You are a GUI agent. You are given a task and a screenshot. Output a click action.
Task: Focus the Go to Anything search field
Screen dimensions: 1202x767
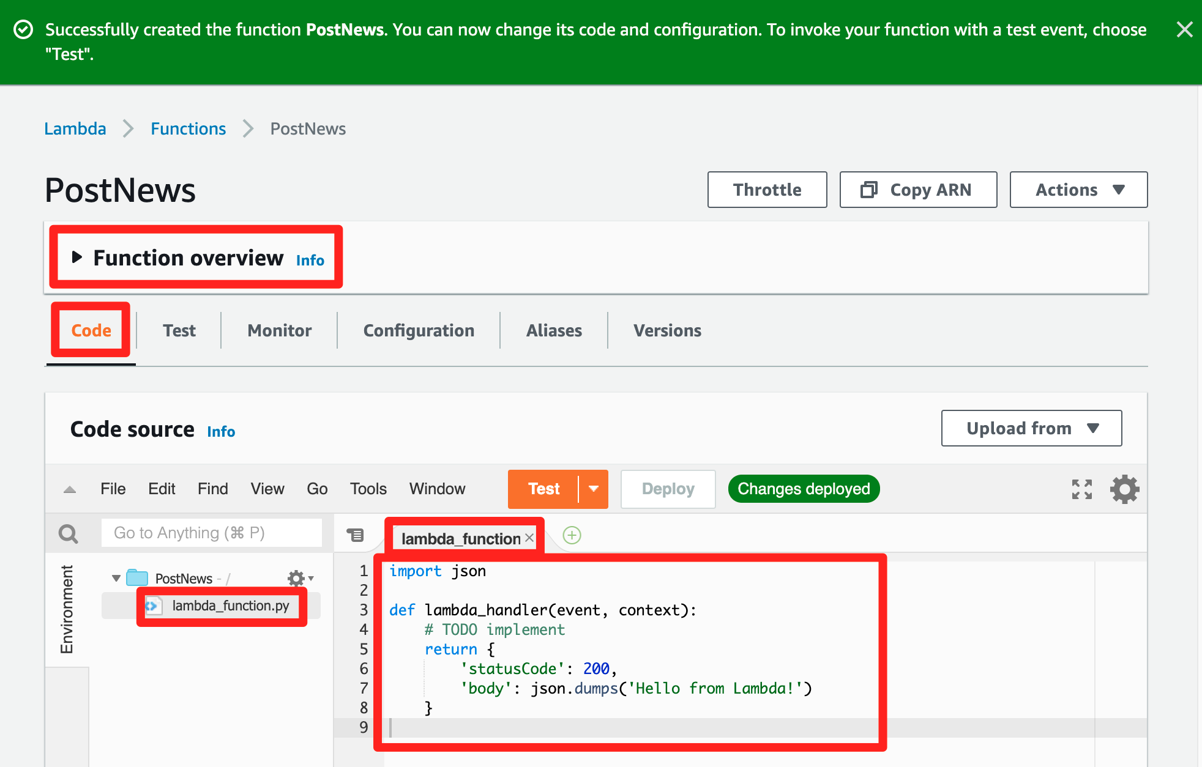coord(211,533)
